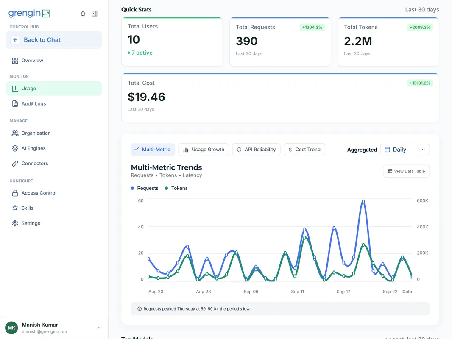Go to Organization management

click(x=54, y=133)
